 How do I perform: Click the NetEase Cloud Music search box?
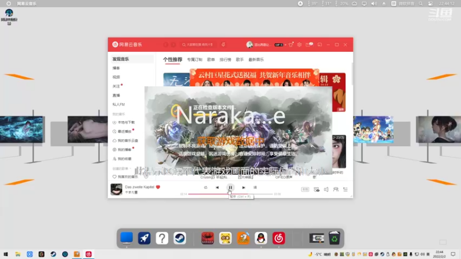click(x=198, y=45)
